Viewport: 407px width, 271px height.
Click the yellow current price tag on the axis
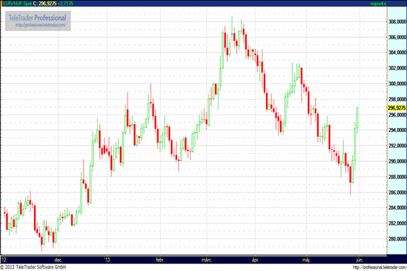coord(396,108)
